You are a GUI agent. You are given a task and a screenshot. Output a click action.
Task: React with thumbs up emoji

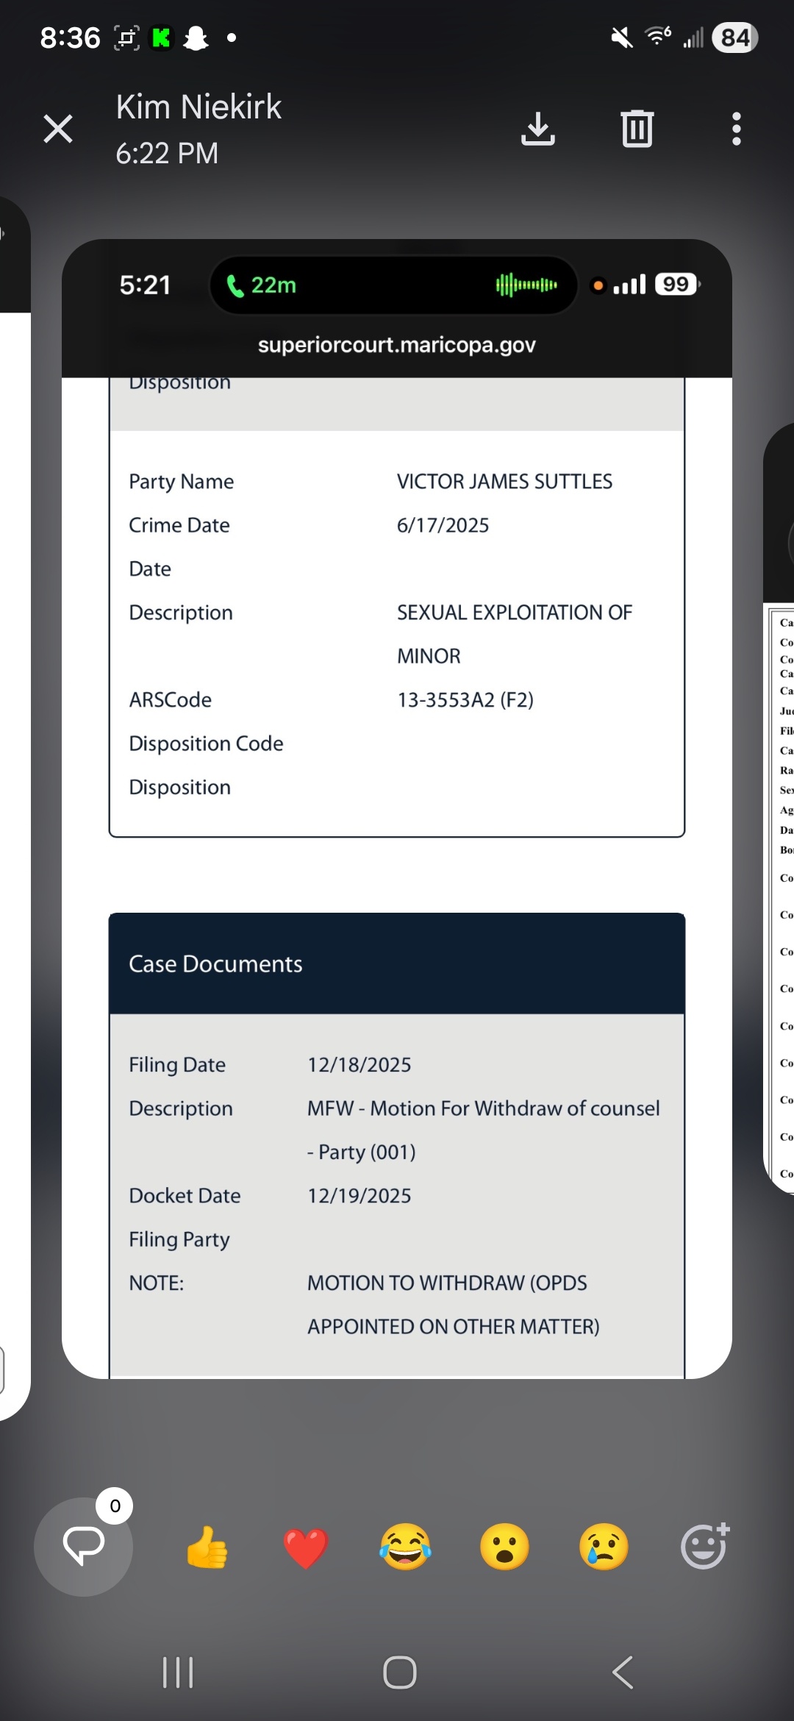(207, 1547)
